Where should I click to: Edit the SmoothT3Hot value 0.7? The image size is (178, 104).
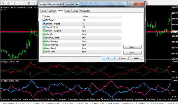[102, 27]
